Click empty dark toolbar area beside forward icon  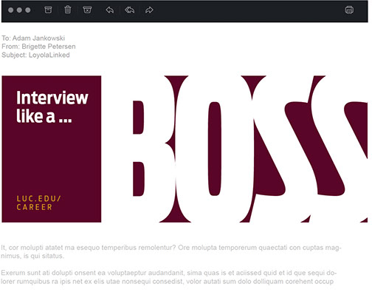[x=246, y=10]
